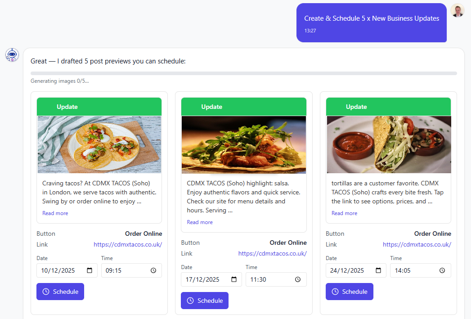Schedule the first taco update post

click(x=60, y=292)
